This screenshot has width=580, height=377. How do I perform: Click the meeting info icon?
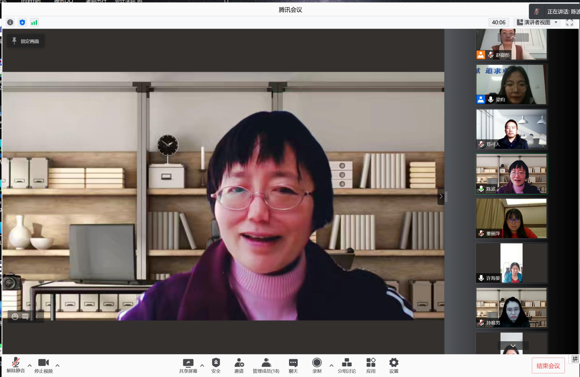click(10, 22)
